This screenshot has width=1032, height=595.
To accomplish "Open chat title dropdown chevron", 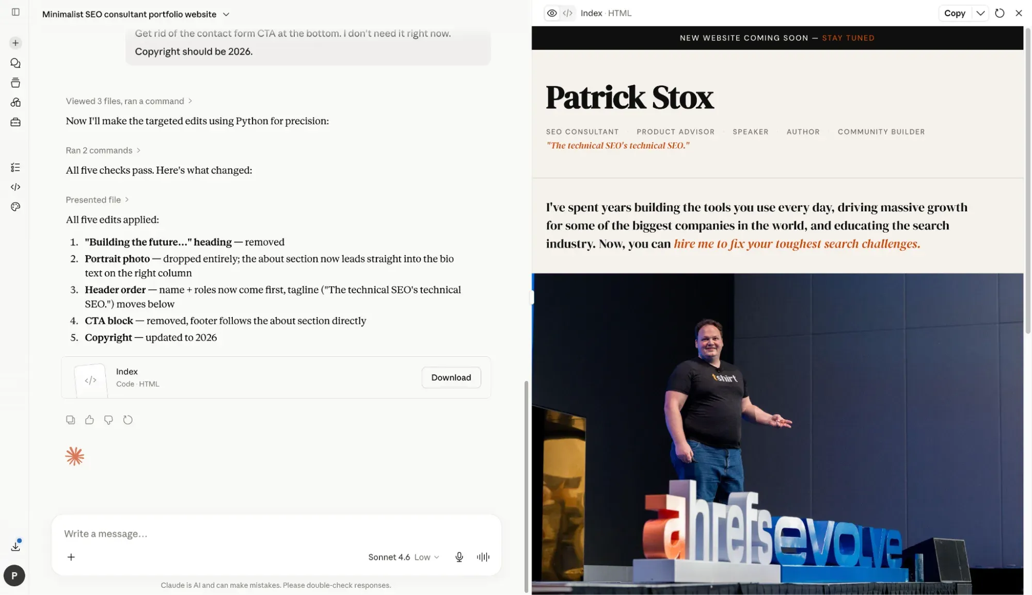I will tap(226, 14).
